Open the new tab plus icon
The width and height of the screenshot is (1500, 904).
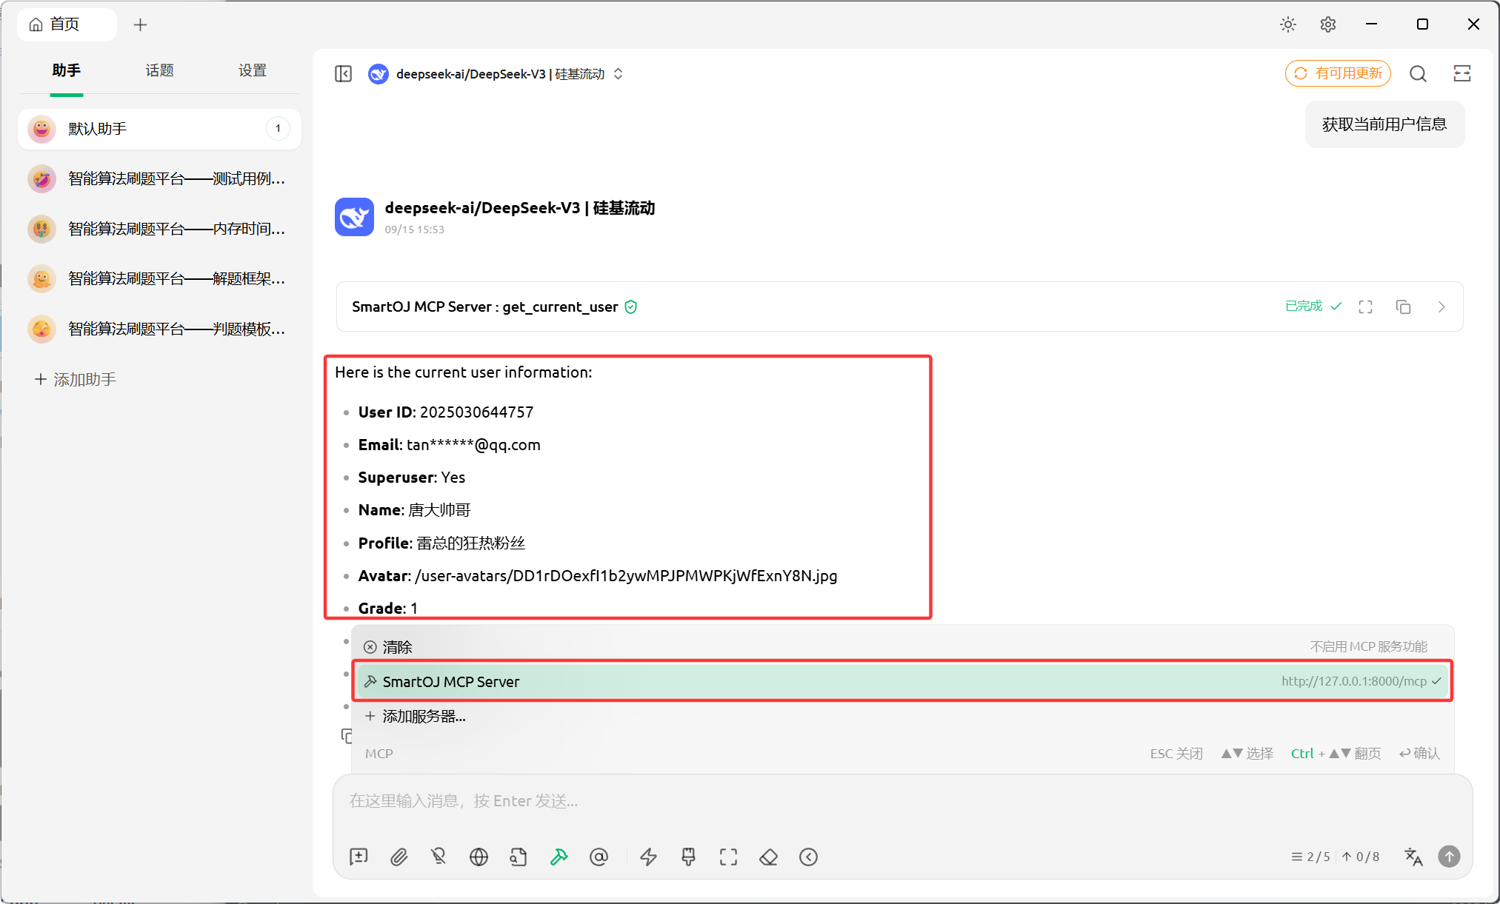[140, 25]
